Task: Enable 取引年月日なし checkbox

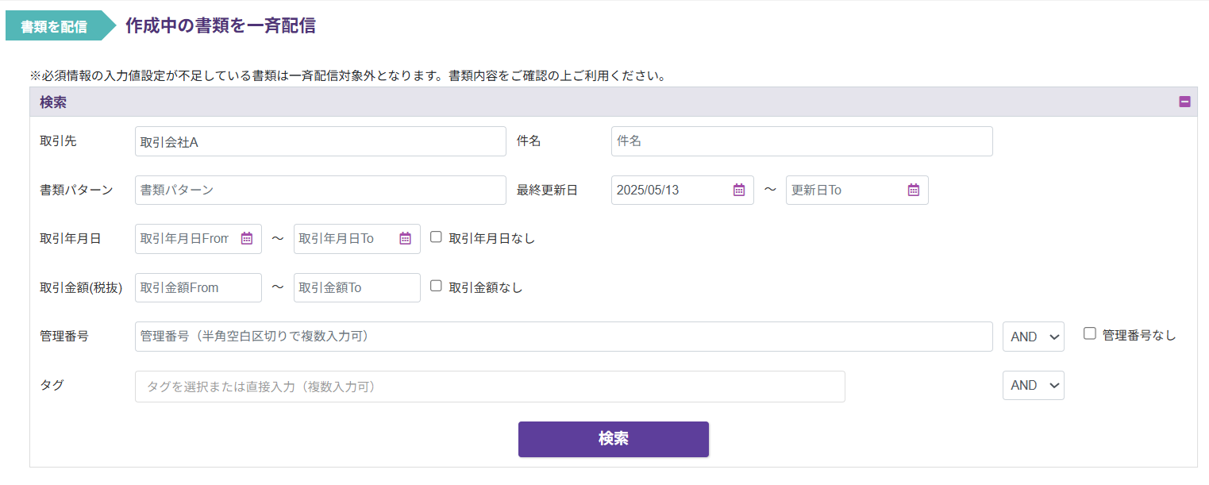Action: (x=436, y=237)
